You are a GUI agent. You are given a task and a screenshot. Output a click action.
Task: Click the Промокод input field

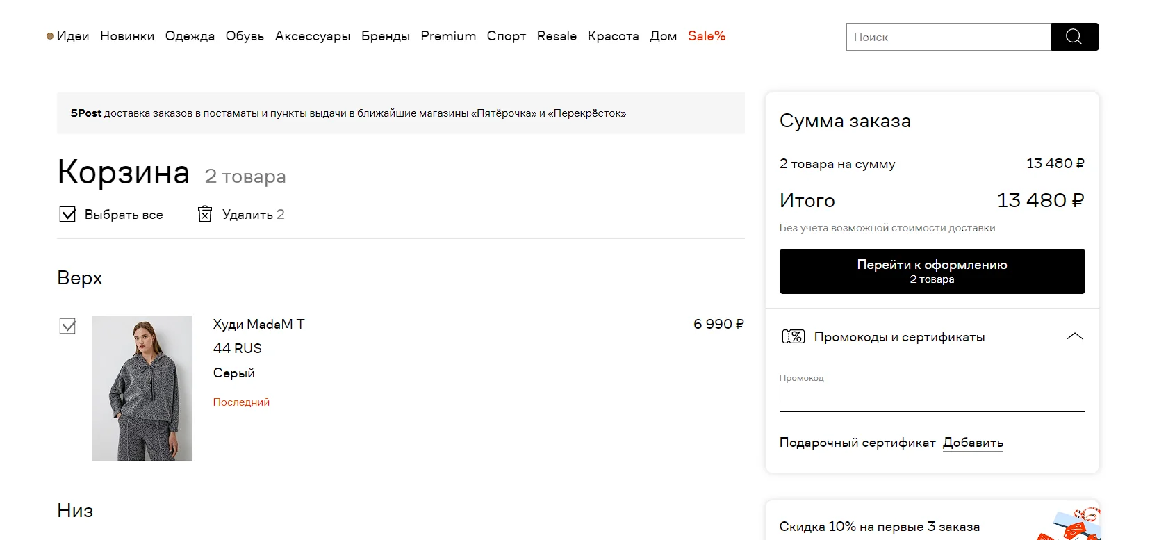click(x=932, y=394)
